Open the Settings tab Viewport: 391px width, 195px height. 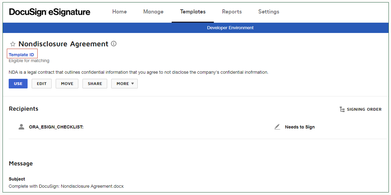pyautogui.click(x=269, y=12)
